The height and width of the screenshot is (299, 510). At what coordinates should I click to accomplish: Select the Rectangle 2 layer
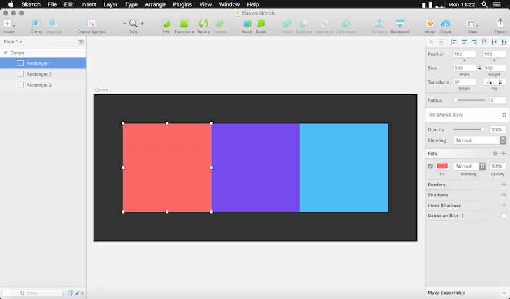tap(43, 74)
